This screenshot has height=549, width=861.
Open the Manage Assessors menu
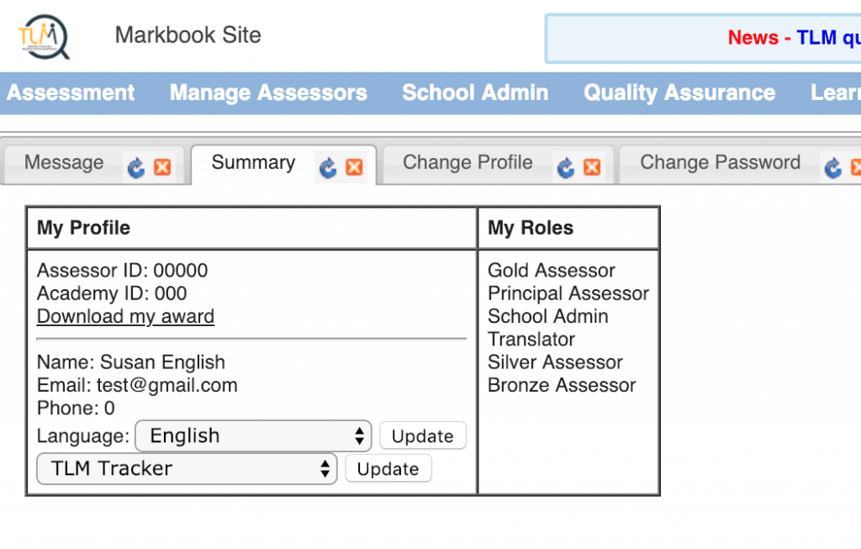tap(268, 92)
